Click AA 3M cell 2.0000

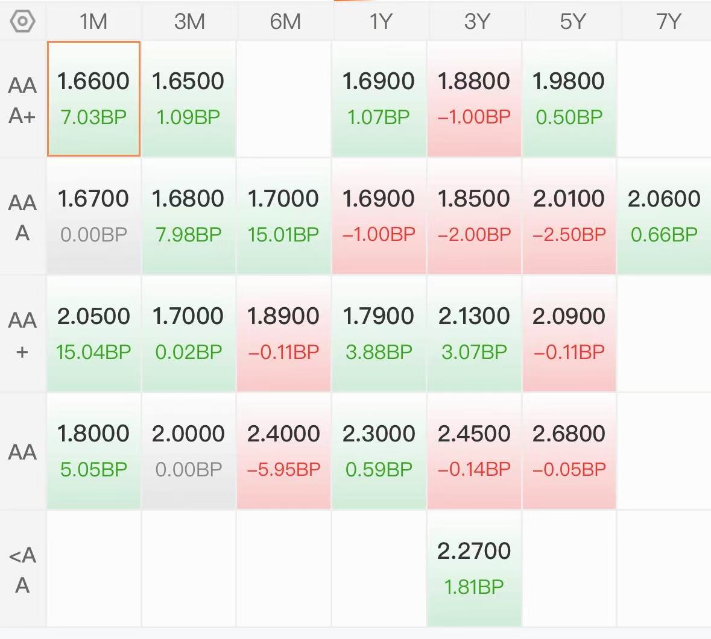[189, 451]
